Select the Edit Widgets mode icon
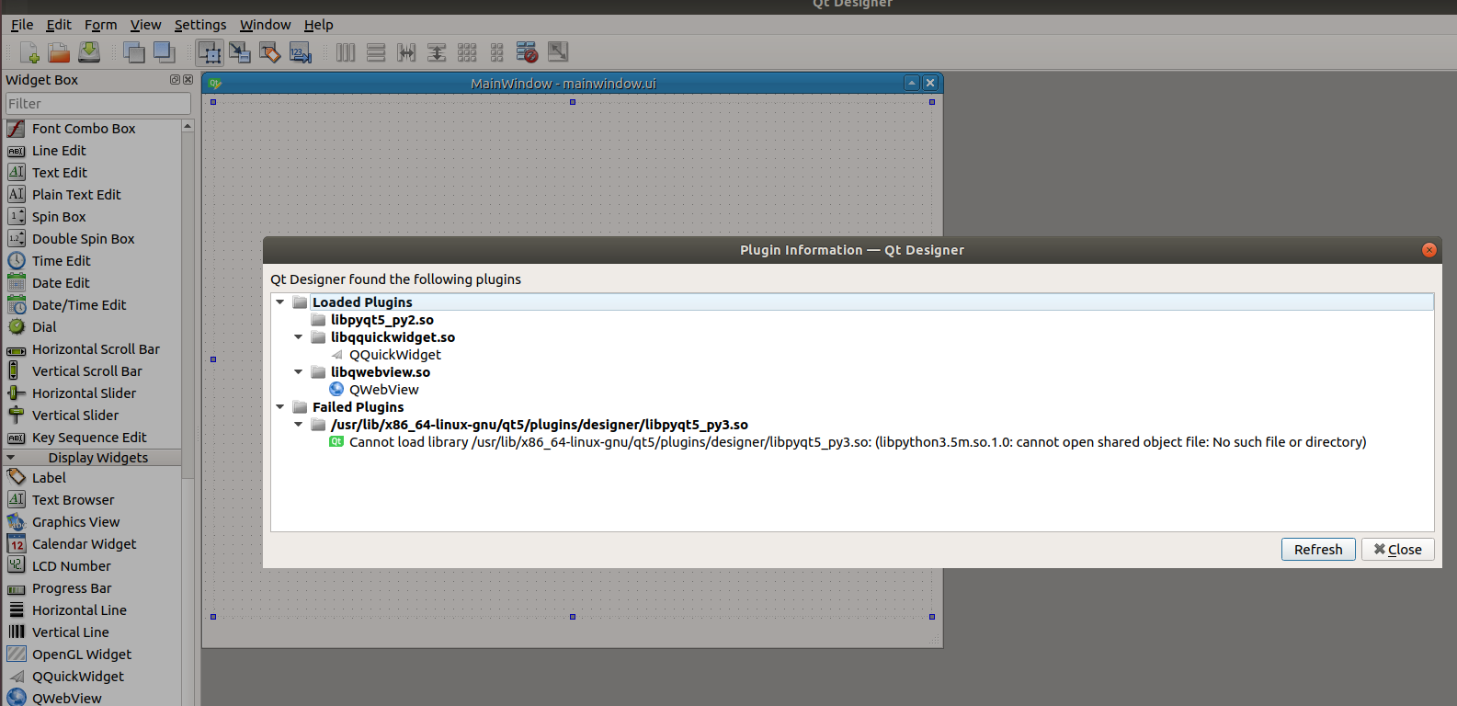This screenshot has width=1457, height=706. tap(210, 52)
